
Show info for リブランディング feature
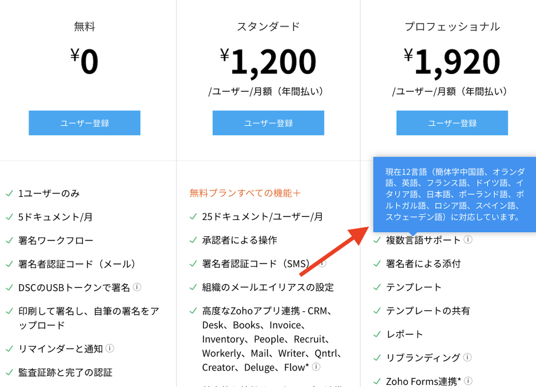click(467, 357)
